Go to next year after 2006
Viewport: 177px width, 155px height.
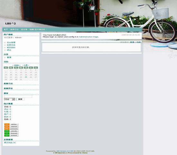pyautogui.click(x=20, y=65)
